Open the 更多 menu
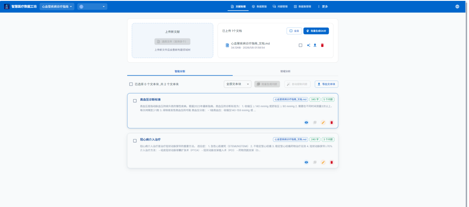 click(323, 6)
